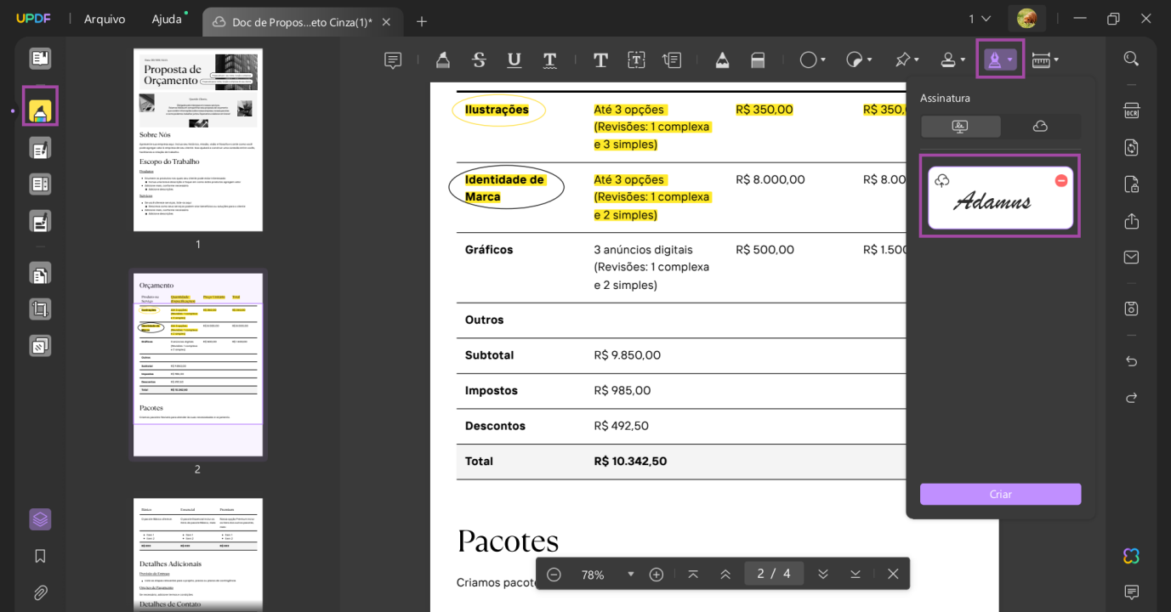Expand the signature tool dropdown arrow

[1009, 59]
